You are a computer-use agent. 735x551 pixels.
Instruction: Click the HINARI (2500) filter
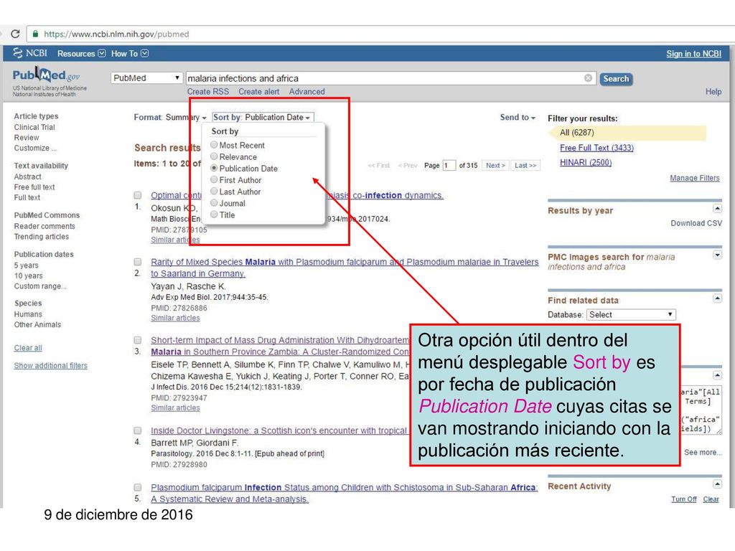pos(586,162)
